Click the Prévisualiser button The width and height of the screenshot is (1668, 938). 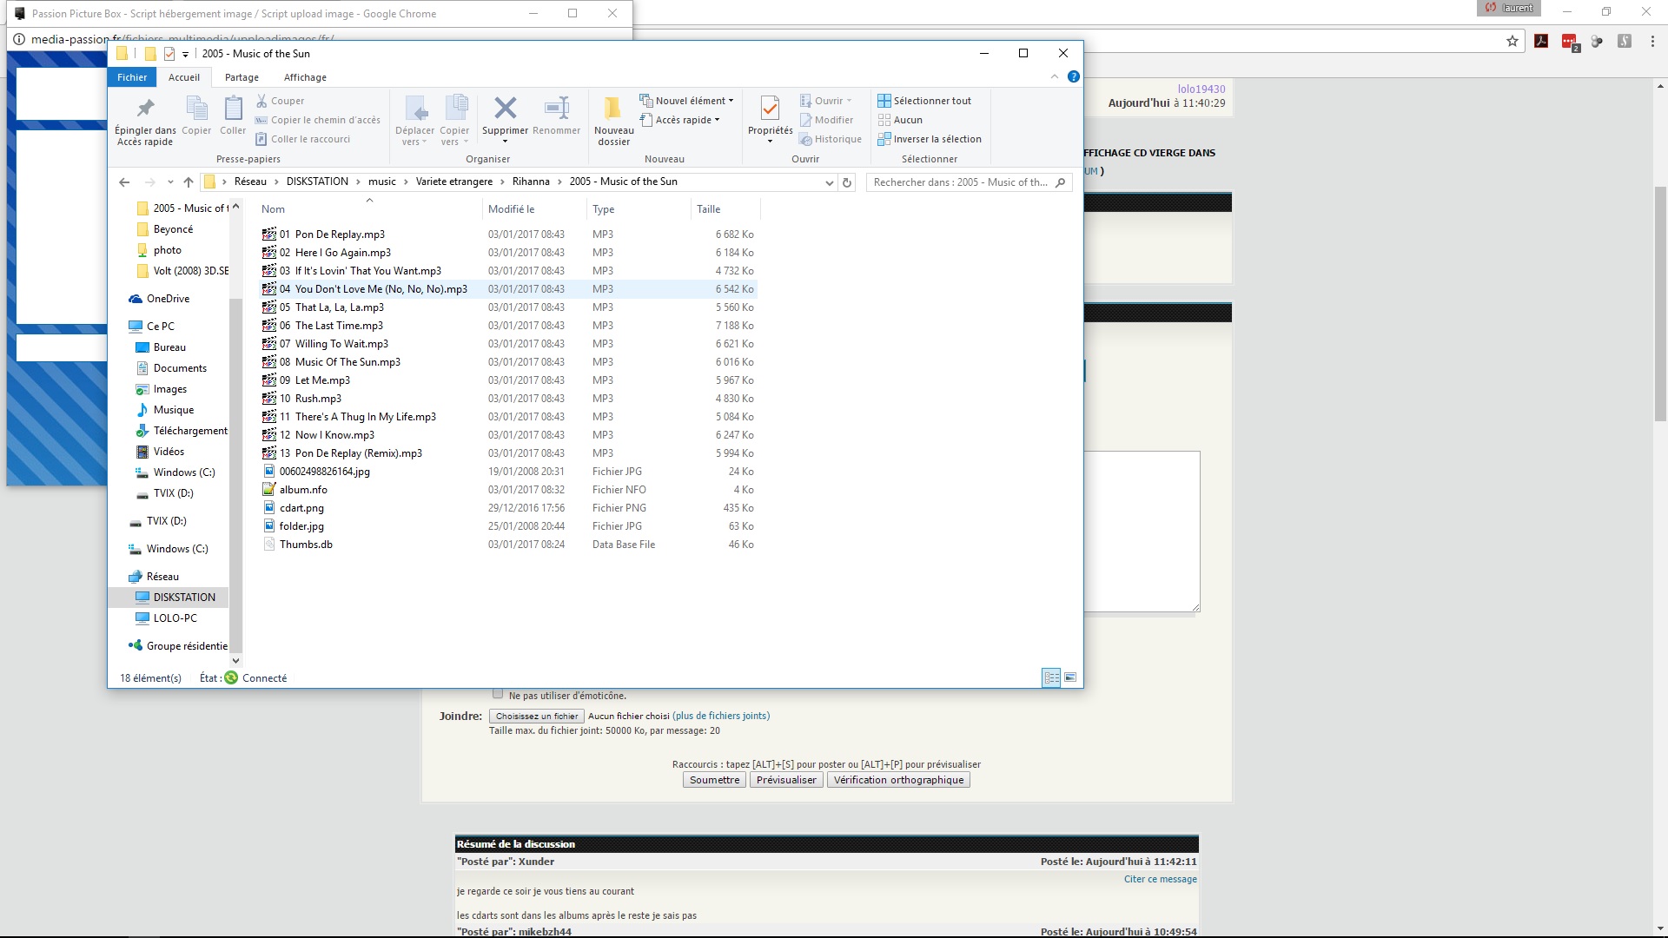(x=786, y=780)
